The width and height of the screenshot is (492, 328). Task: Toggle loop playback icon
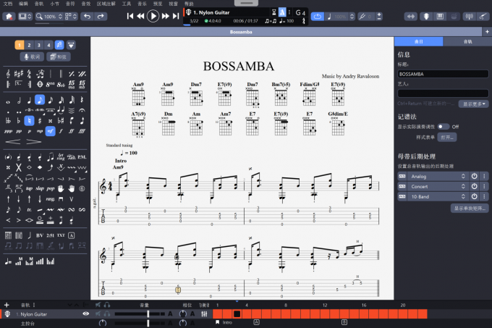coord(318,16)
